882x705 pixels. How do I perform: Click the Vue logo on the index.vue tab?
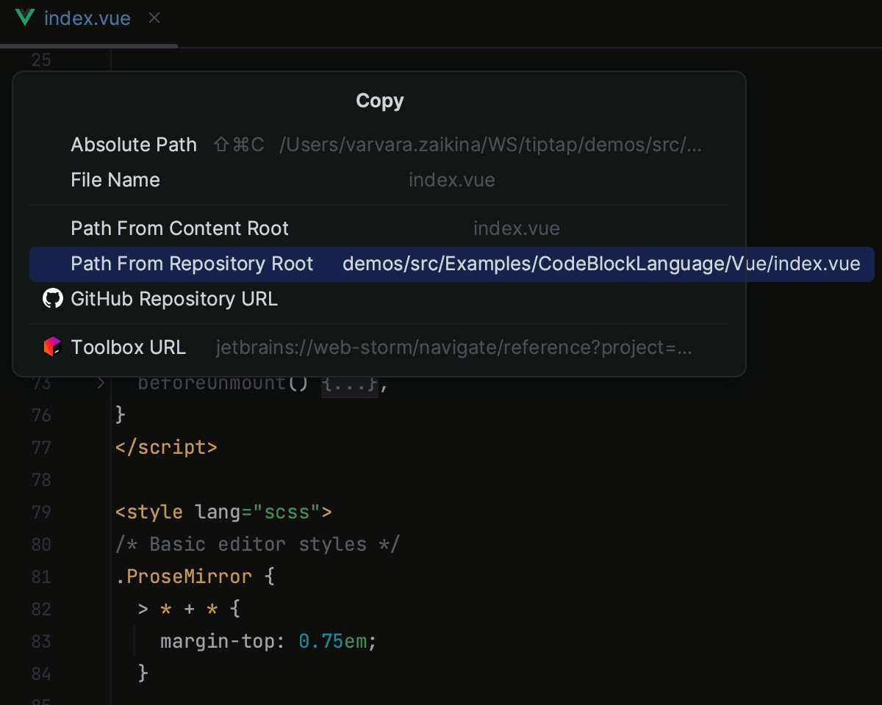[x=24, y=18]
